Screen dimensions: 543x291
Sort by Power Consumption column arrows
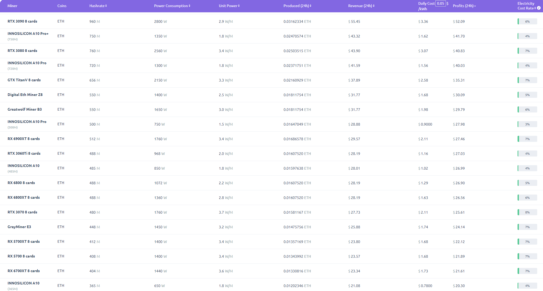click(189, 6)
